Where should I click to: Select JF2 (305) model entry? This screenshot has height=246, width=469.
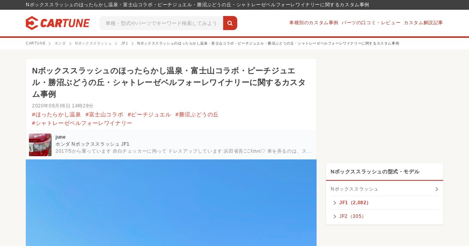(352, 216)
